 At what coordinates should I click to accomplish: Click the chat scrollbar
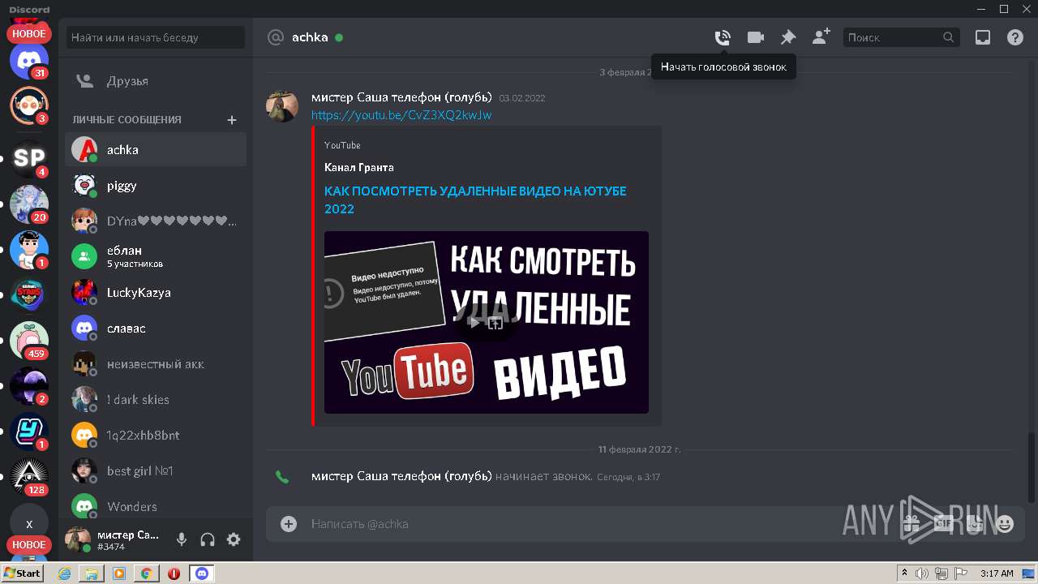(1032, 466)
